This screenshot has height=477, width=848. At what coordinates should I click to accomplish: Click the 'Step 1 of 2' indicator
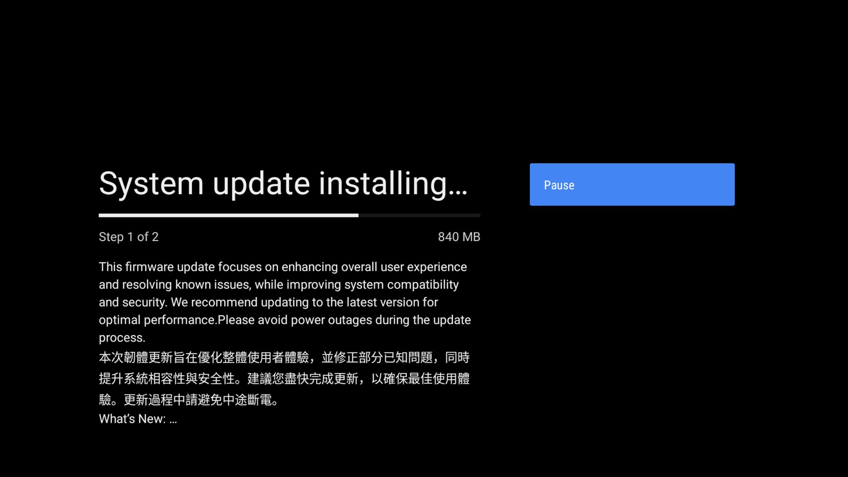click(x=129, y=237)
